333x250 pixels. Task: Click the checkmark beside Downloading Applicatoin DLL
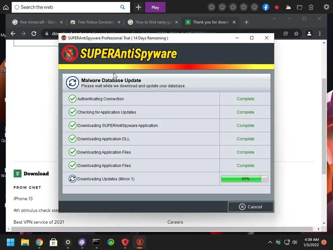point(73,139)
